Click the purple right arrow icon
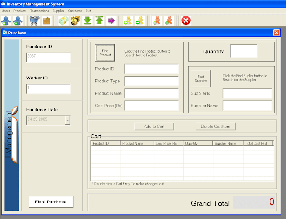The height and width of the screenshot is (219, 286). [x=111, y=21]
